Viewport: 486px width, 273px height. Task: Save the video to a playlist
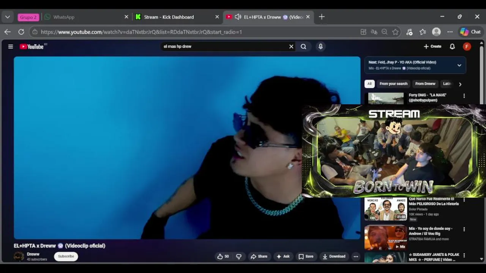pos(306,256)
